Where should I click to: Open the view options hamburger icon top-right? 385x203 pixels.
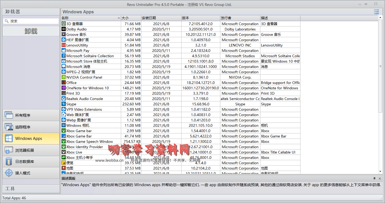coord(376,12)
